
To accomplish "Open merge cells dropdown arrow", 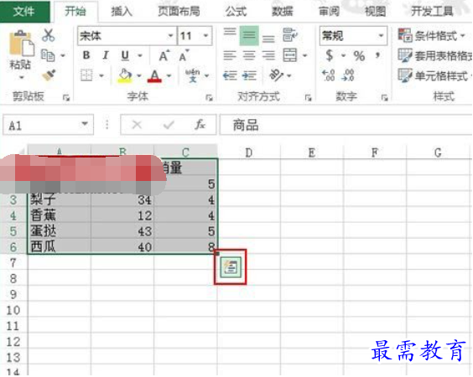I will pyautogui.click(x=305, y=55).
